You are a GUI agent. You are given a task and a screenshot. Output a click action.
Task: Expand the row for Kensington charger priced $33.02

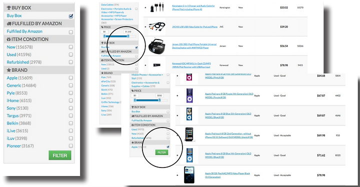145,7
